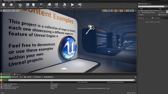Screen dimensions: 168x94
Task: Select translate transform tool in viewport
Action: 102,11
